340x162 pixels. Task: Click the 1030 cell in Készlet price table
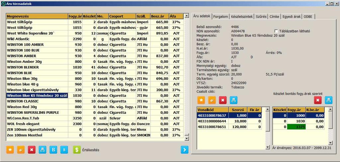coord(296,121)
